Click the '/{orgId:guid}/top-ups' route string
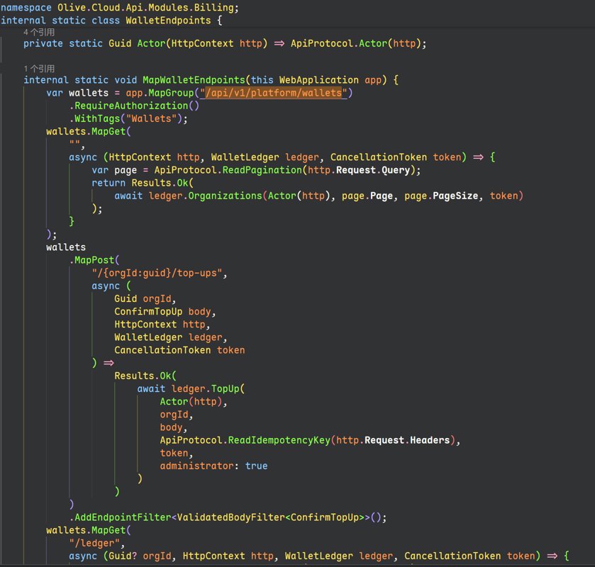The image size is (595, 567). [x=157, y=273]
